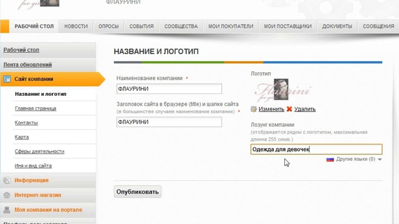Screen dimensions: 399x224
Task: Switch to the Документы tab
Action: point(337,26)
